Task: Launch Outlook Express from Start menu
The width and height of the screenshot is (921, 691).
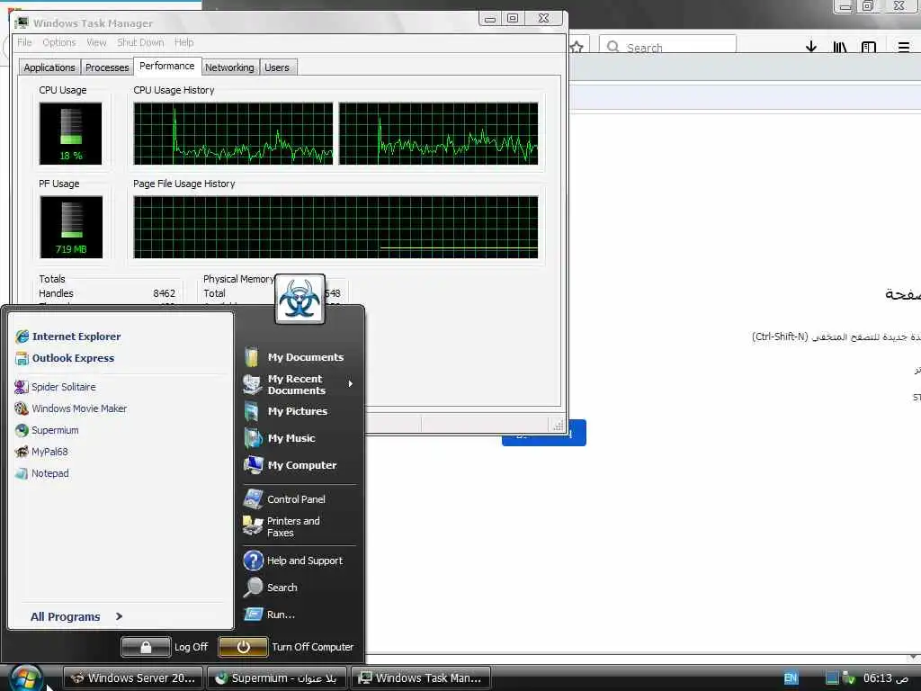Action: [65, 358]
